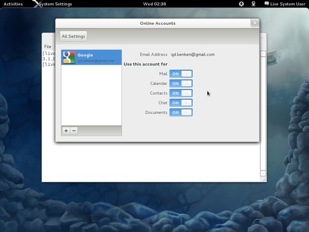Click the clock Wed 02:38

[154, 4]
